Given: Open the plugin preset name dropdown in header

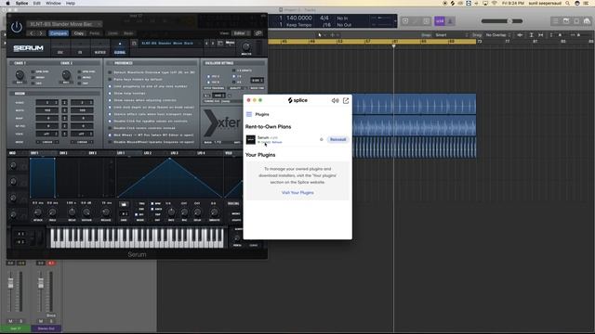Looking at the screenshot, I should tap(64, 24).
